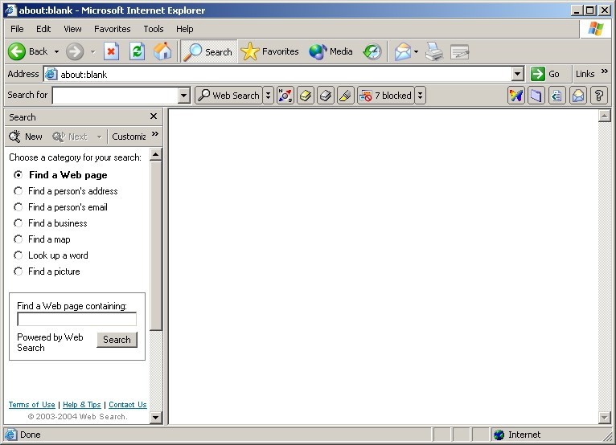Stop page loading with the red X icon
Viewport: 616px width, 445px height.
[111, 51]
